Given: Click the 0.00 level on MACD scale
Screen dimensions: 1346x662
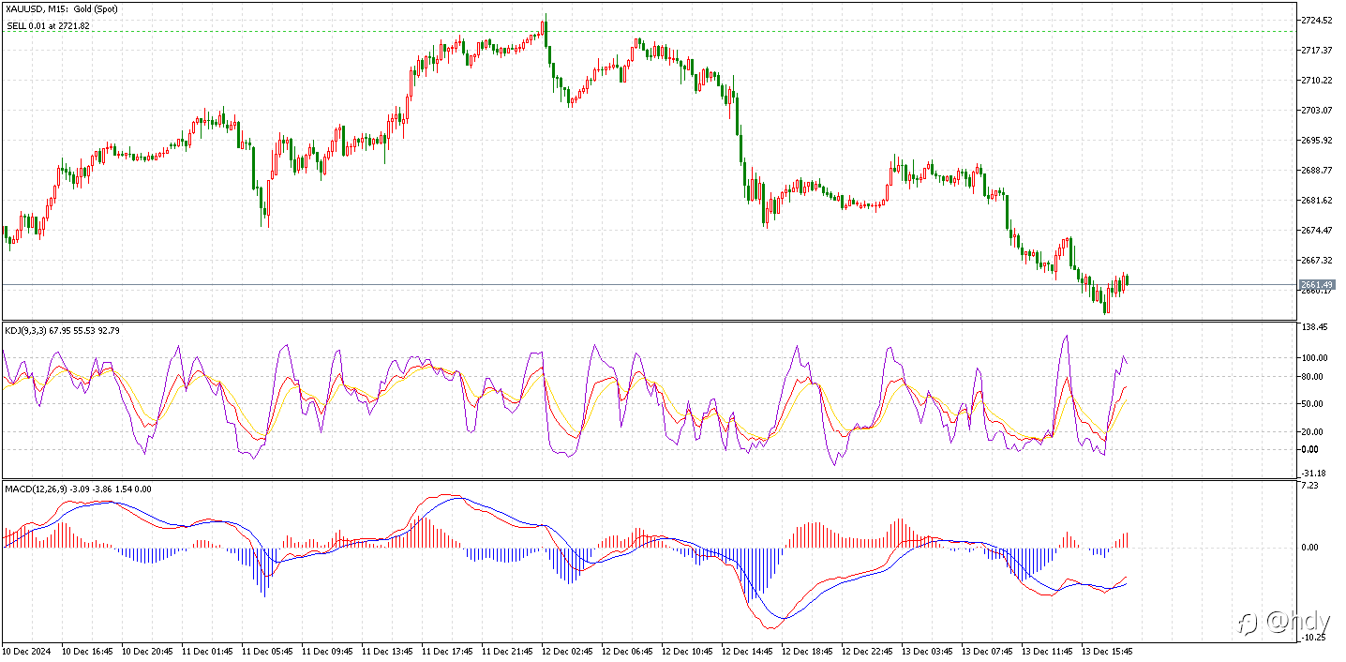Looking at the screenshot, I should point(1310,547).
